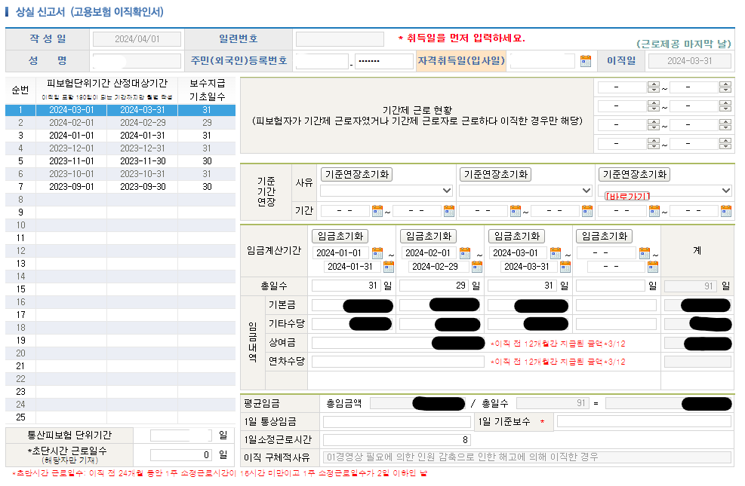Open calendar for third 기준기간연장 period start date
The image size is (745, 486).
tap(655, 212)
